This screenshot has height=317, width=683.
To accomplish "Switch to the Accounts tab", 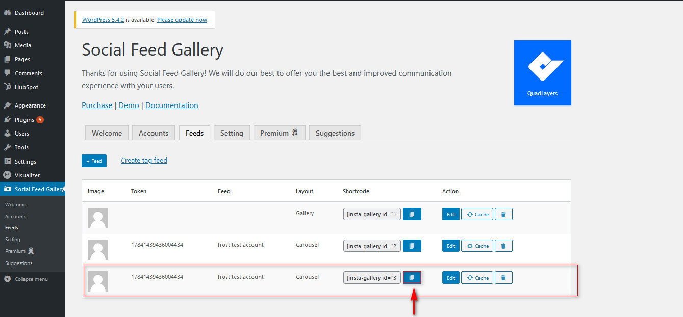I will (154, 133).
